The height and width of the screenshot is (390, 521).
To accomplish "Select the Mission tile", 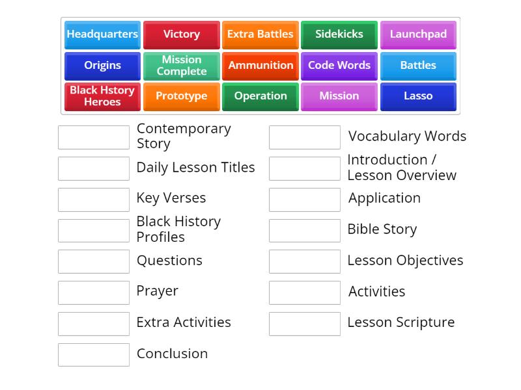I will (339, 96).
